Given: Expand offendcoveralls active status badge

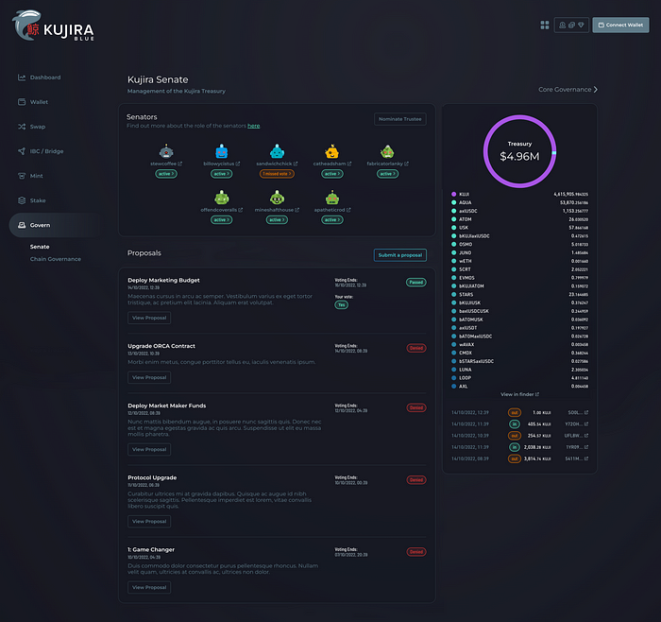Looking at the screenshot, I should [x=221, y=220].
